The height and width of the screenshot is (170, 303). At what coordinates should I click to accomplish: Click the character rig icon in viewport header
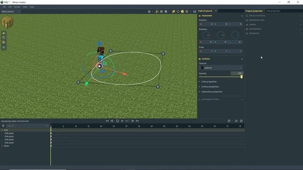click(x=157, y=11)
